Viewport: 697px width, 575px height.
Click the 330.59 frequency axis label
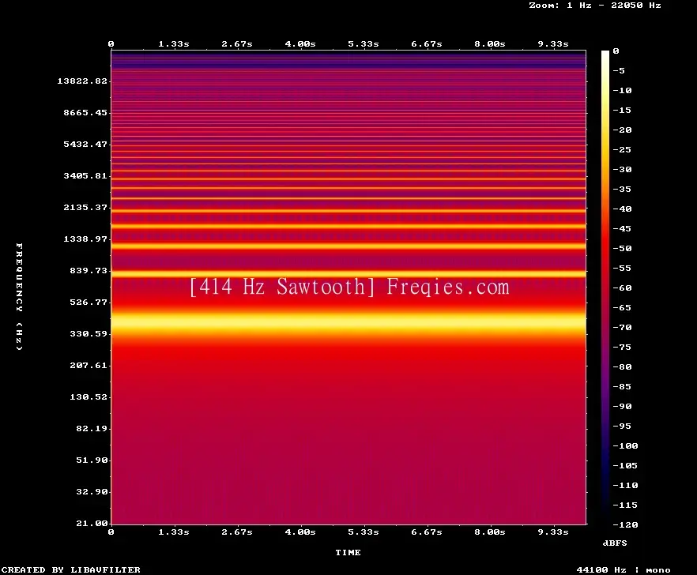(89, 333)
